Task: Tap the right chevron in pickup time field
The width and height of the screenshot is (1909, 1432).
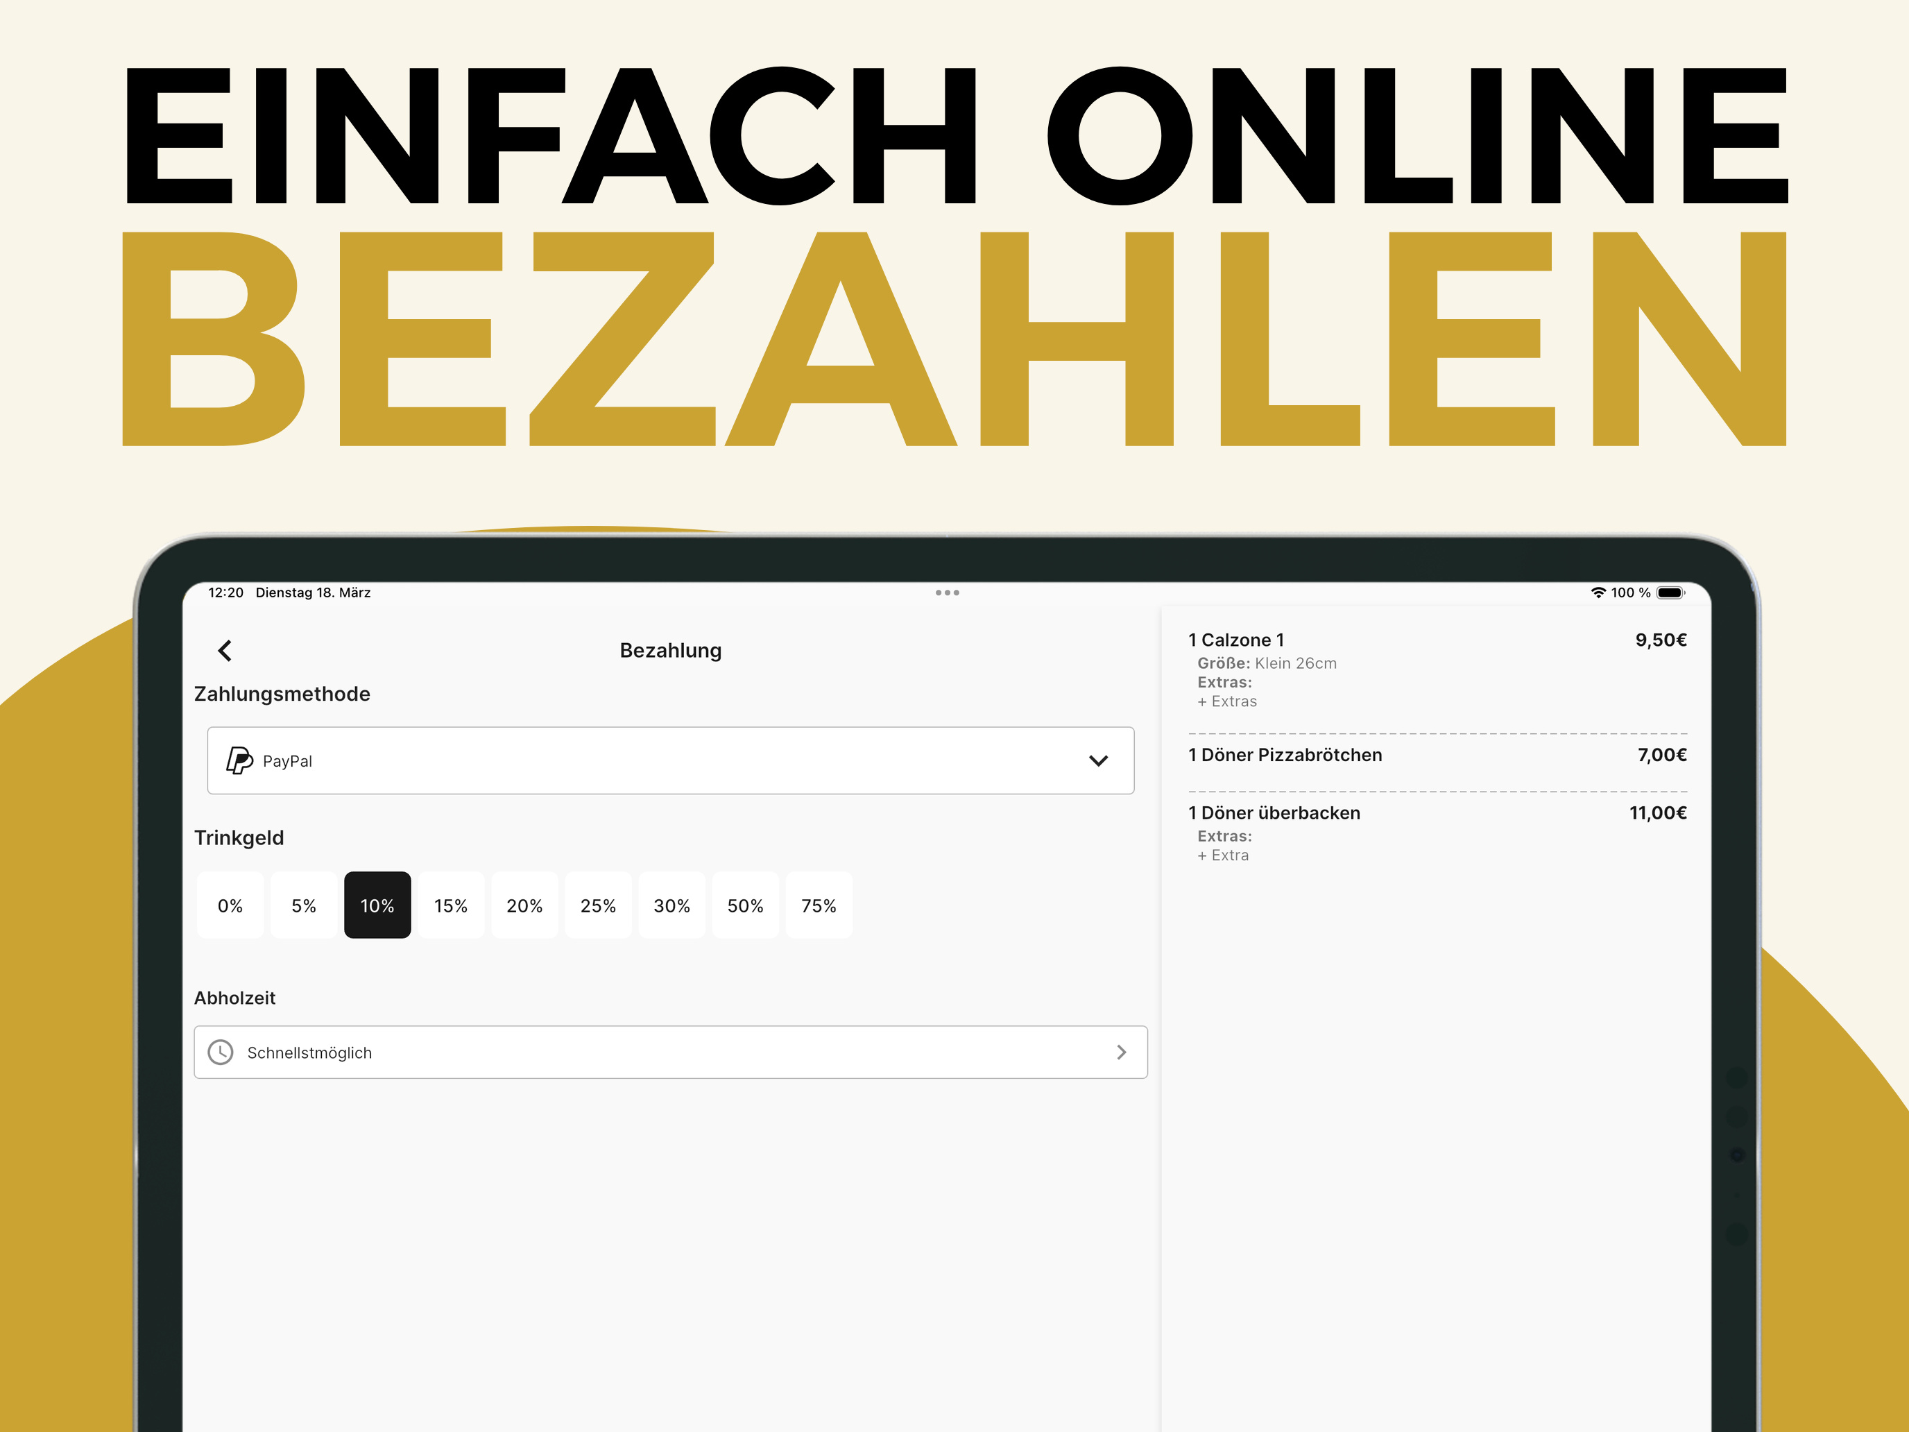Action: point(1121,1052)
